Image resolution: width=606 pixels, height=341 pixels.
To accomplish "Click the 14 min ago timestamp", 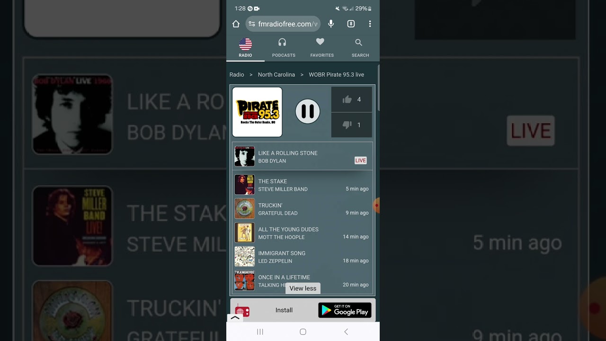I will coord(356,237).
